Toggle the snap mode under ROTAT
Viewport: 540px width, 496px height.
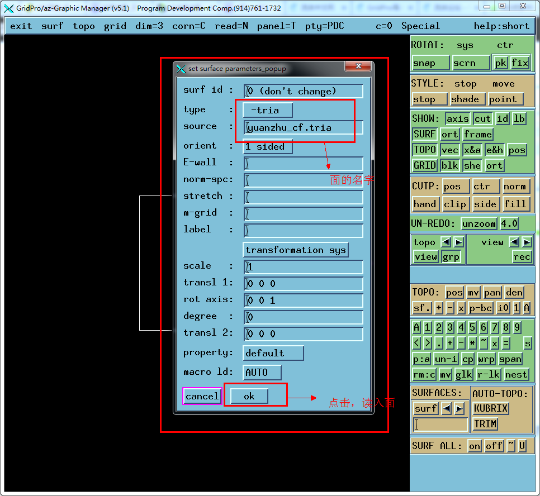tap(430, 63)
